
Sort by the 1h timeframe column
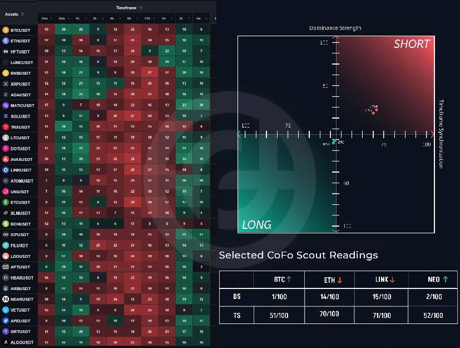(81, 18)
